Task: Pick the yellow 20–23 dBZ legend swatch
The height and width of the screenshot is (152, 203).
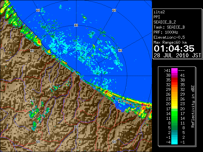Action: (x=174, y=104)
